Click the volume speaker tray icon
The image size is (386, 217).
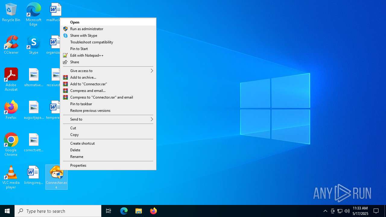(347, 211)
